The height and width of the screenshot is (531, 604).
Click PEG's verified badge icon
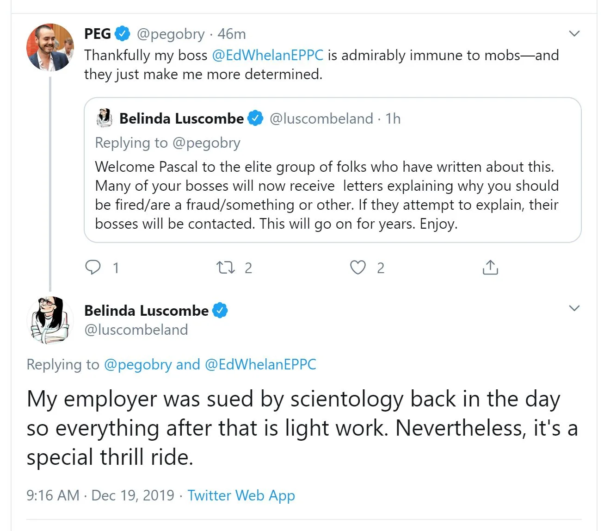pyautogui.click(x=123, y=34)
